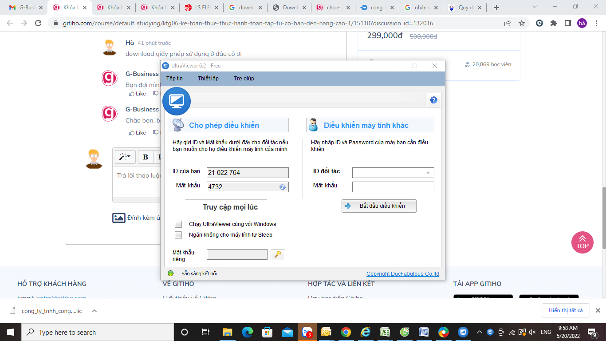Open File Explorer from the taskbar

pyautogui.click(x=227, y=332)
